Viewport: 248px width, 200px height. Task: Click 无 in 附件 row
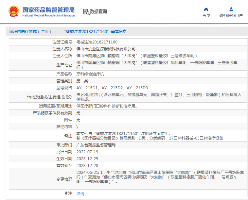click(78, 120)
